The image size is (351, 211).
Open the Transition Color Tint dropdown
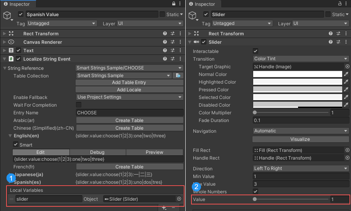pyautogui.click(x=301, y=59)
